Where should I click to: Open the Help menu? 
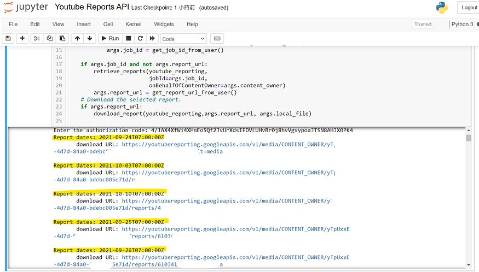192,24
